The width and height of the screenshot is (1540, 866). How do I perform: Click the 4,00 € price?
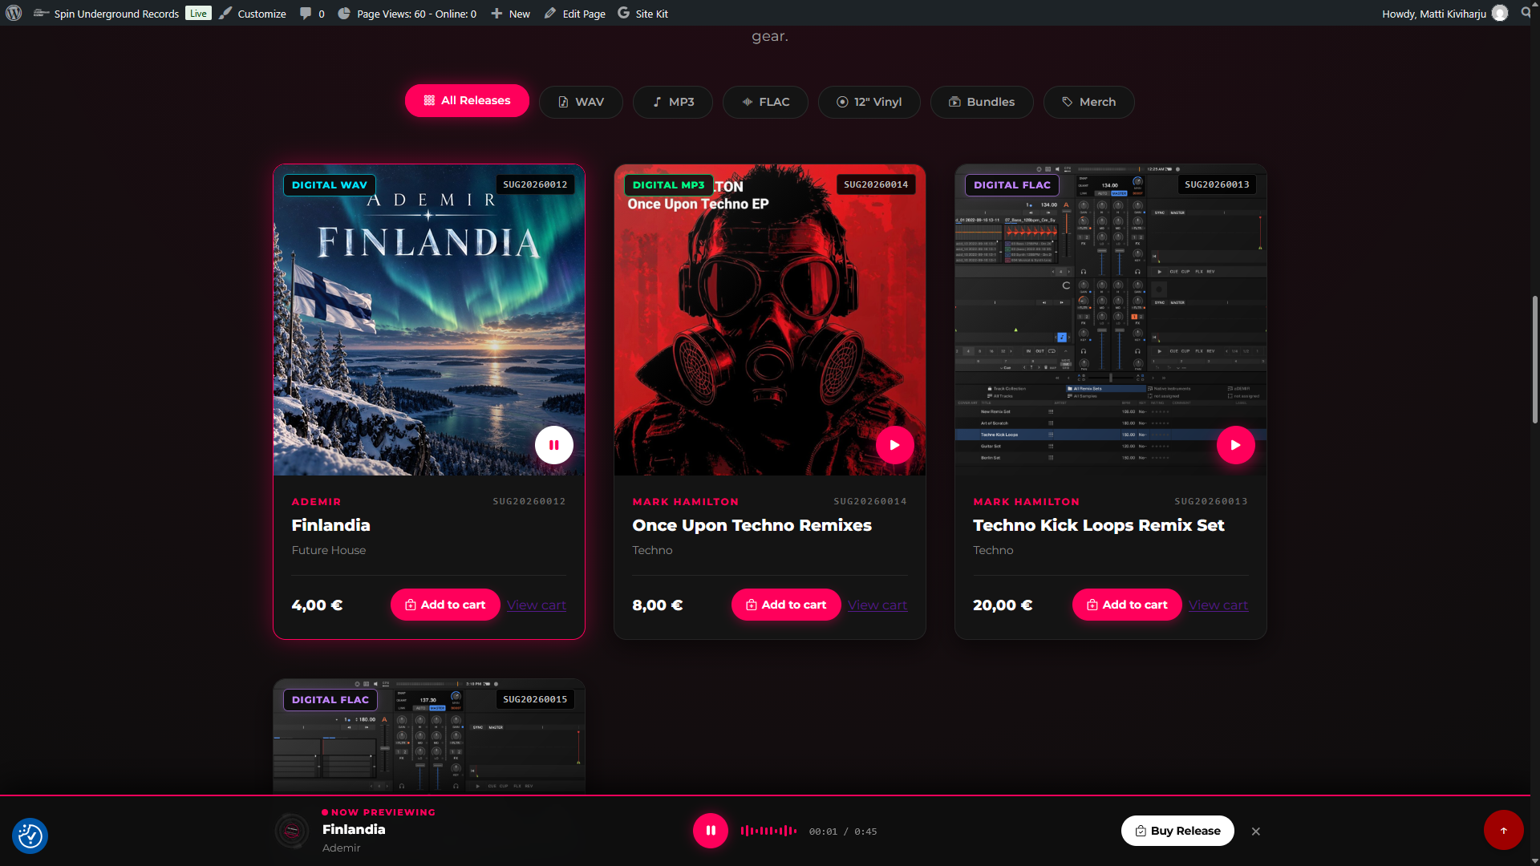coord(317,605)
